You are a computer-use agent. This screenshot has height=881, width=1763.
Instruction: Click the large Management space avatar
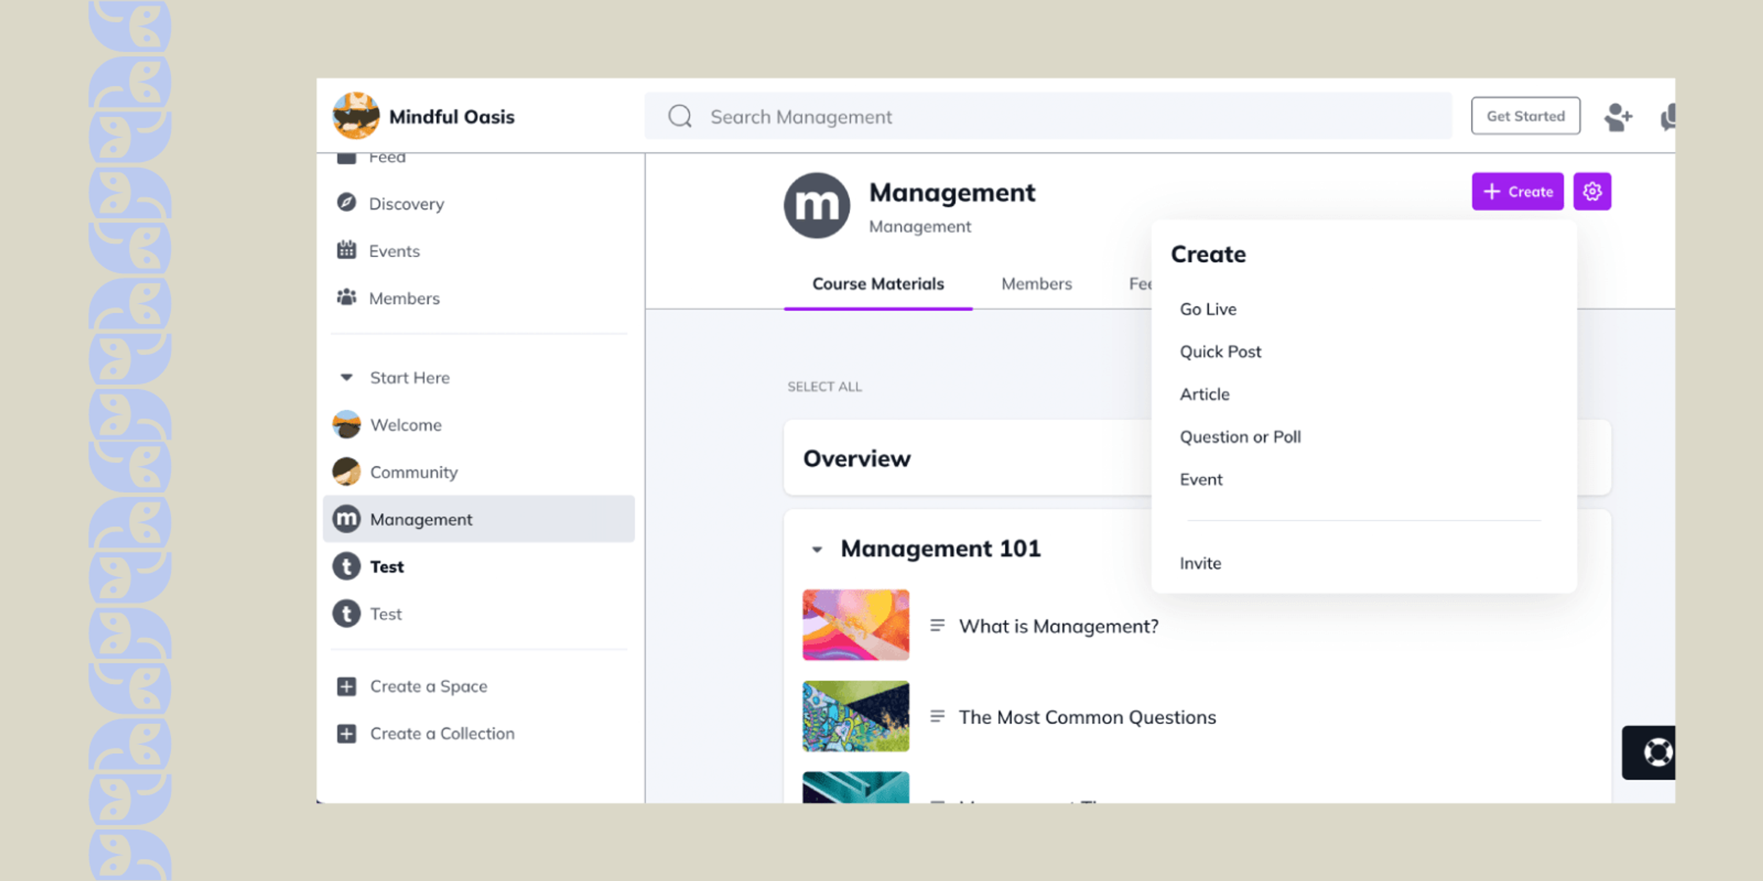click(x=816, y=205)
